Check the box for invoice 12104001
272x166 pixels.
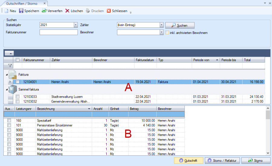pos(18,82)
